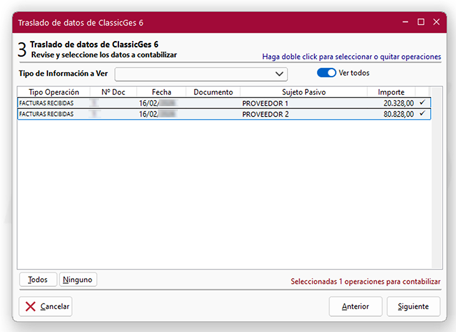The image size is (456, 332).
Task: Click the vertical scrollbar of the operations list
Action: [437, 181]
